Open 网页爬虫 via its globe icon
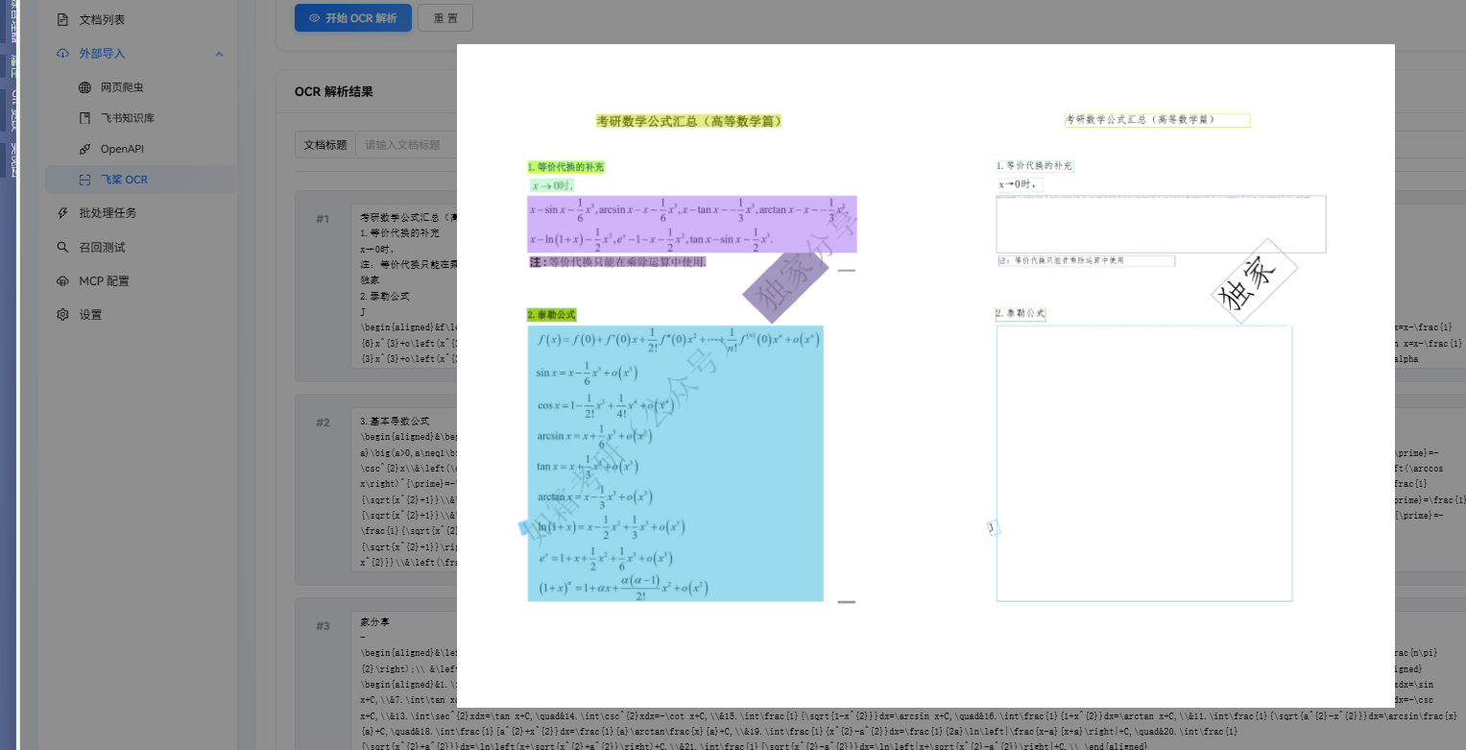The width and height of the screenshot is (1466, 750). click(x=84, y=87)
